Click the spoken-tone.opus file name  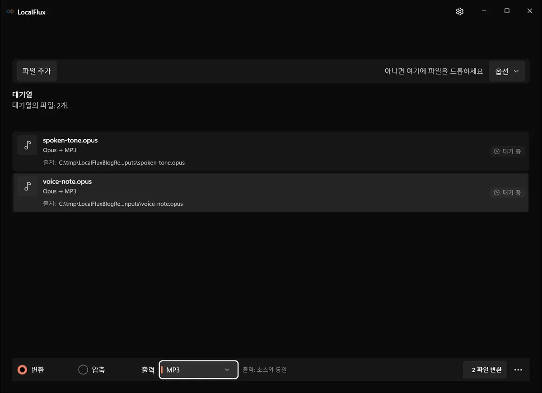(x=70, y=140)
